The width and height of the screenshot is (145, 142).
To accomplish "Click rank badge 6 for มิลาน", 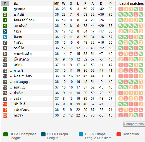I will 5,37.
